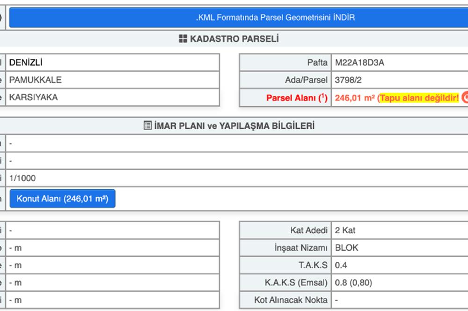The image size is (468, 311).
Task: Click the Pafta value M22A18D3A
Action: tap(359, 63)
